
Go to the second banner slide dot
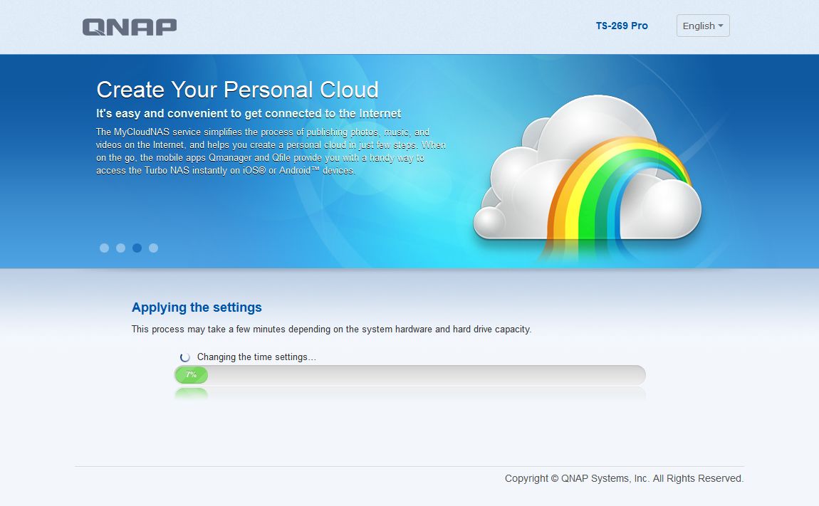coord(120,248)
